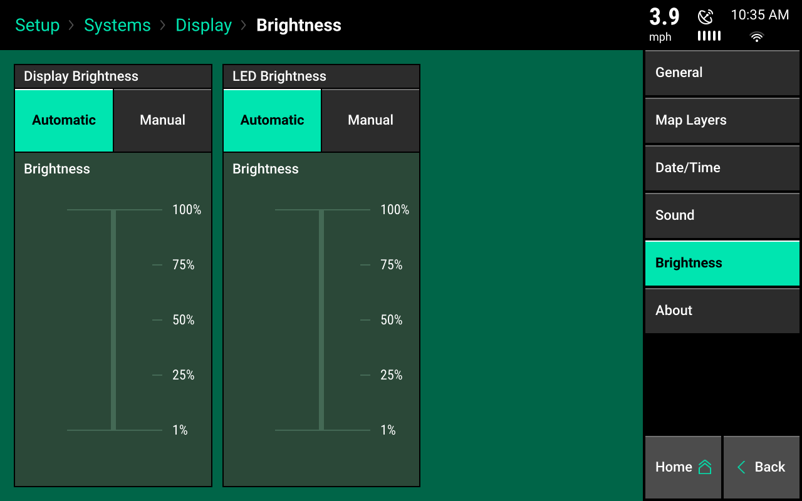Click the Wi-Fi signal icon
802x501 pixels.
coord(757,38)
